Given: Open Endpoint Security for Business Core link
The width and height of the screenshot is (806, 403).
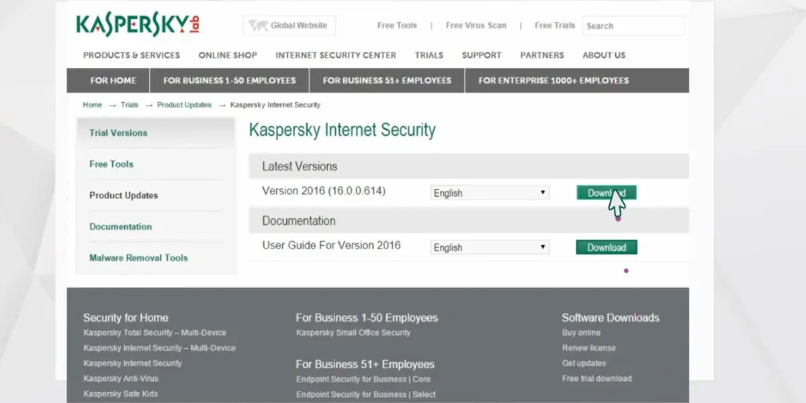Looking at the screenshot, I should click(x=363, y=379).
